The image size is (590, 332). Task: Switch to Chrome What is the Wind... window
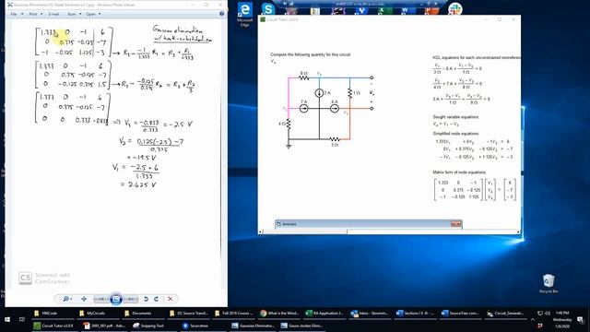tap(280, 314)
